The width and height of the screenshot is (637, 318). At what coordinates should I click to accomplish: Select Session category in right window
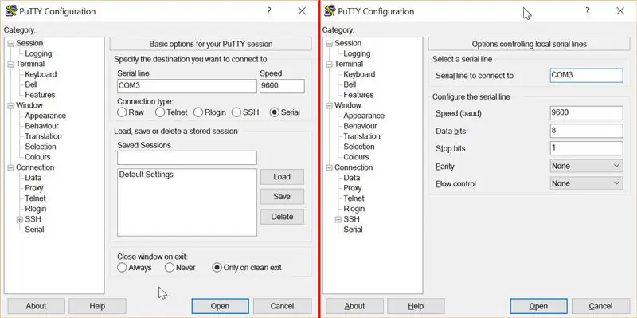(x=348, y=43)
